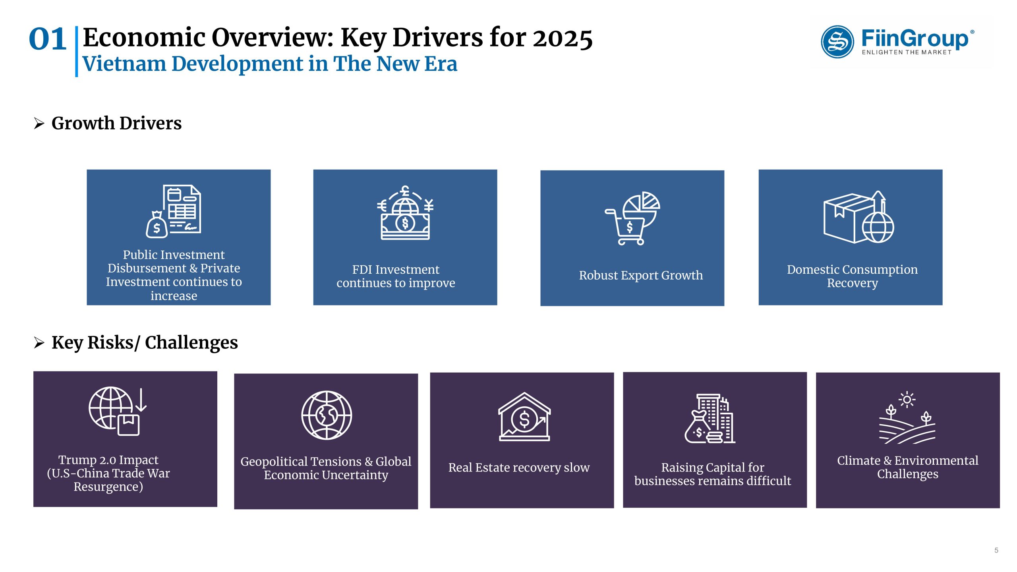Click the arrow bullet beside Key Risks/ Challenges
Viewport: 1017px width, 572px height.
point(39,342)
